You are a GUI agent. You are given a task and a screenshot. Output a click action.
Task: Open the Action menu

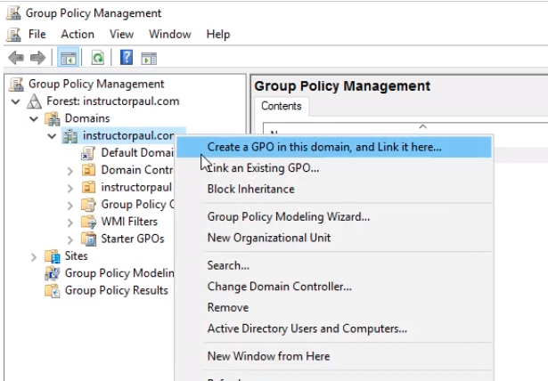coord(78,34)
